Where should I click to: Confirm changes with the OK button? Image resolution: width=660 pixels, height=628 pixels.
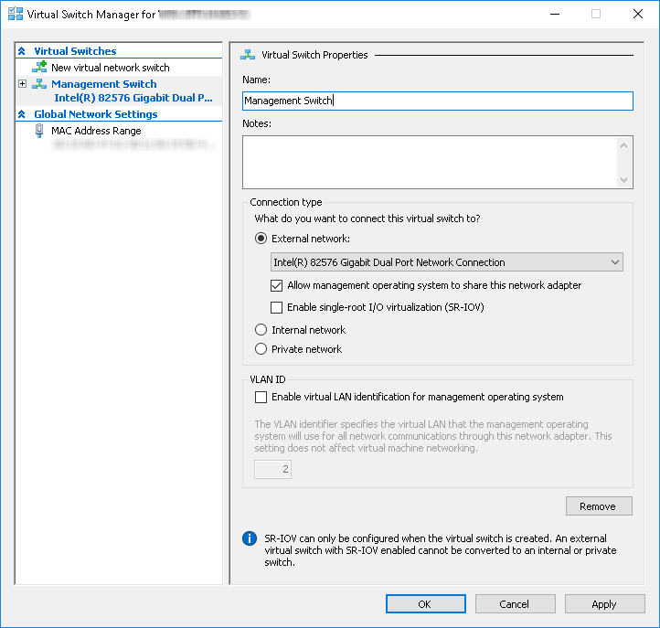pos(425,604)
